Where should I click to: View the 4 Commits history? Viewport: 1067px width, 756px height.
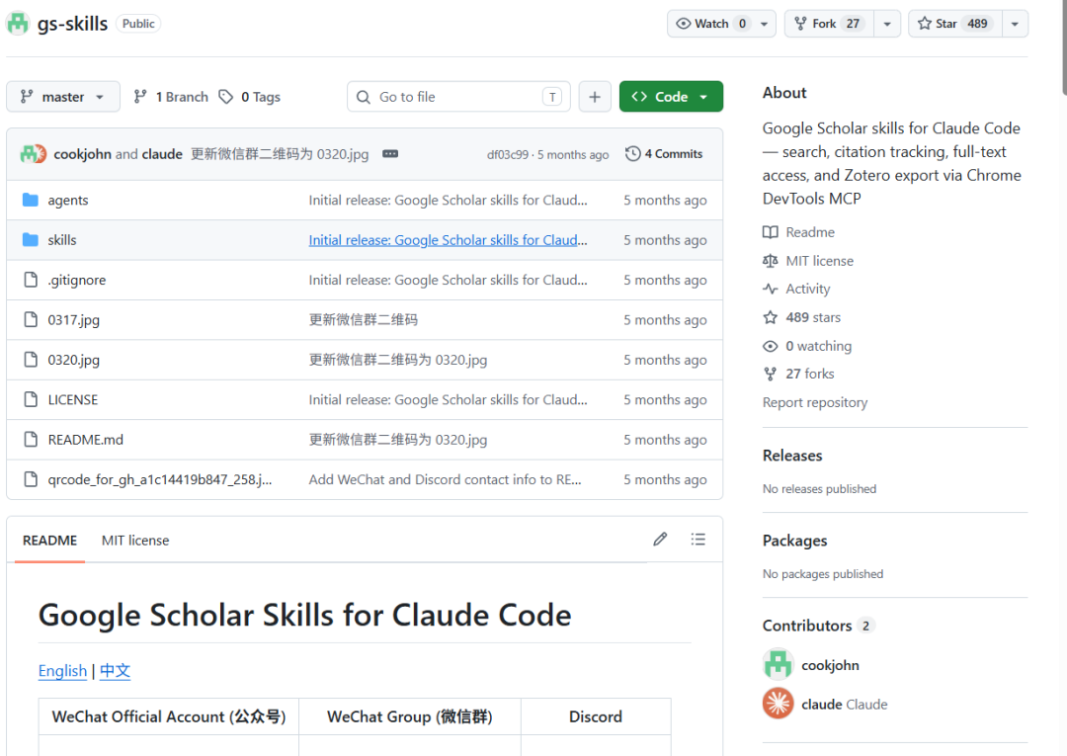click(x=664, y=154)
